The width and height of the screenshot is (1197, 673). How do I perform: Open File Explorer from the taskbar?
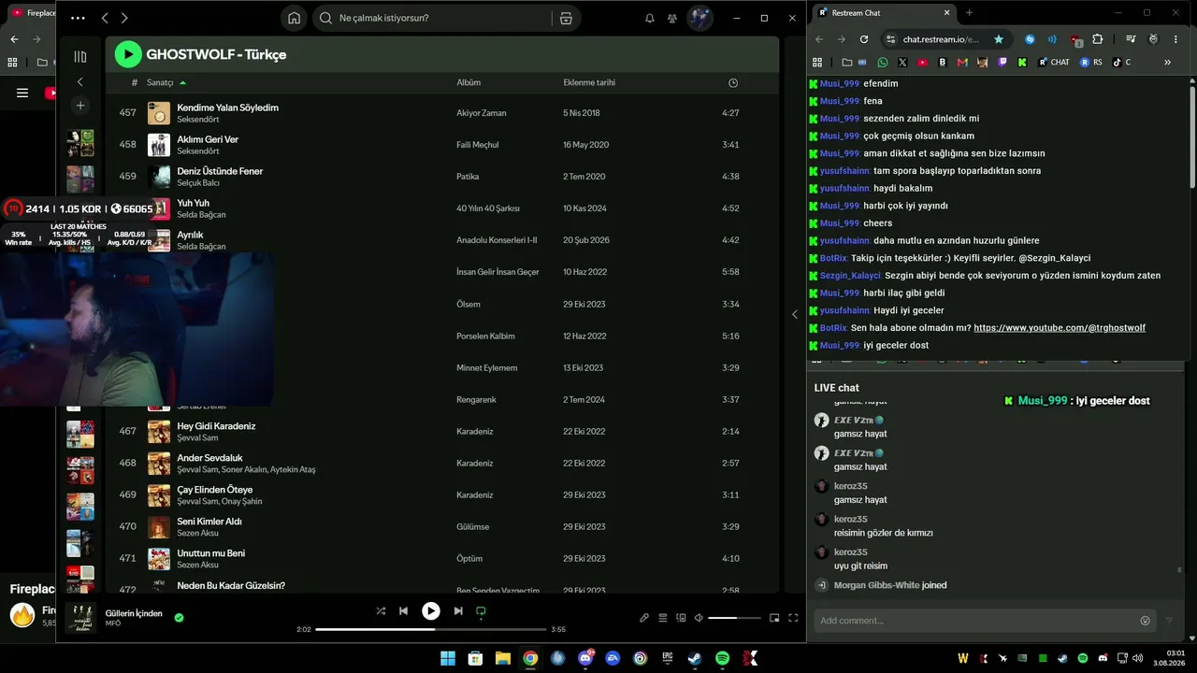point(502,658)
